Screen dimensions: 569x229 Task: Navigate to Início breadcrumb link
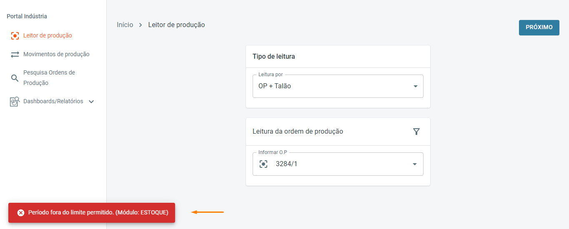[125, 25]
